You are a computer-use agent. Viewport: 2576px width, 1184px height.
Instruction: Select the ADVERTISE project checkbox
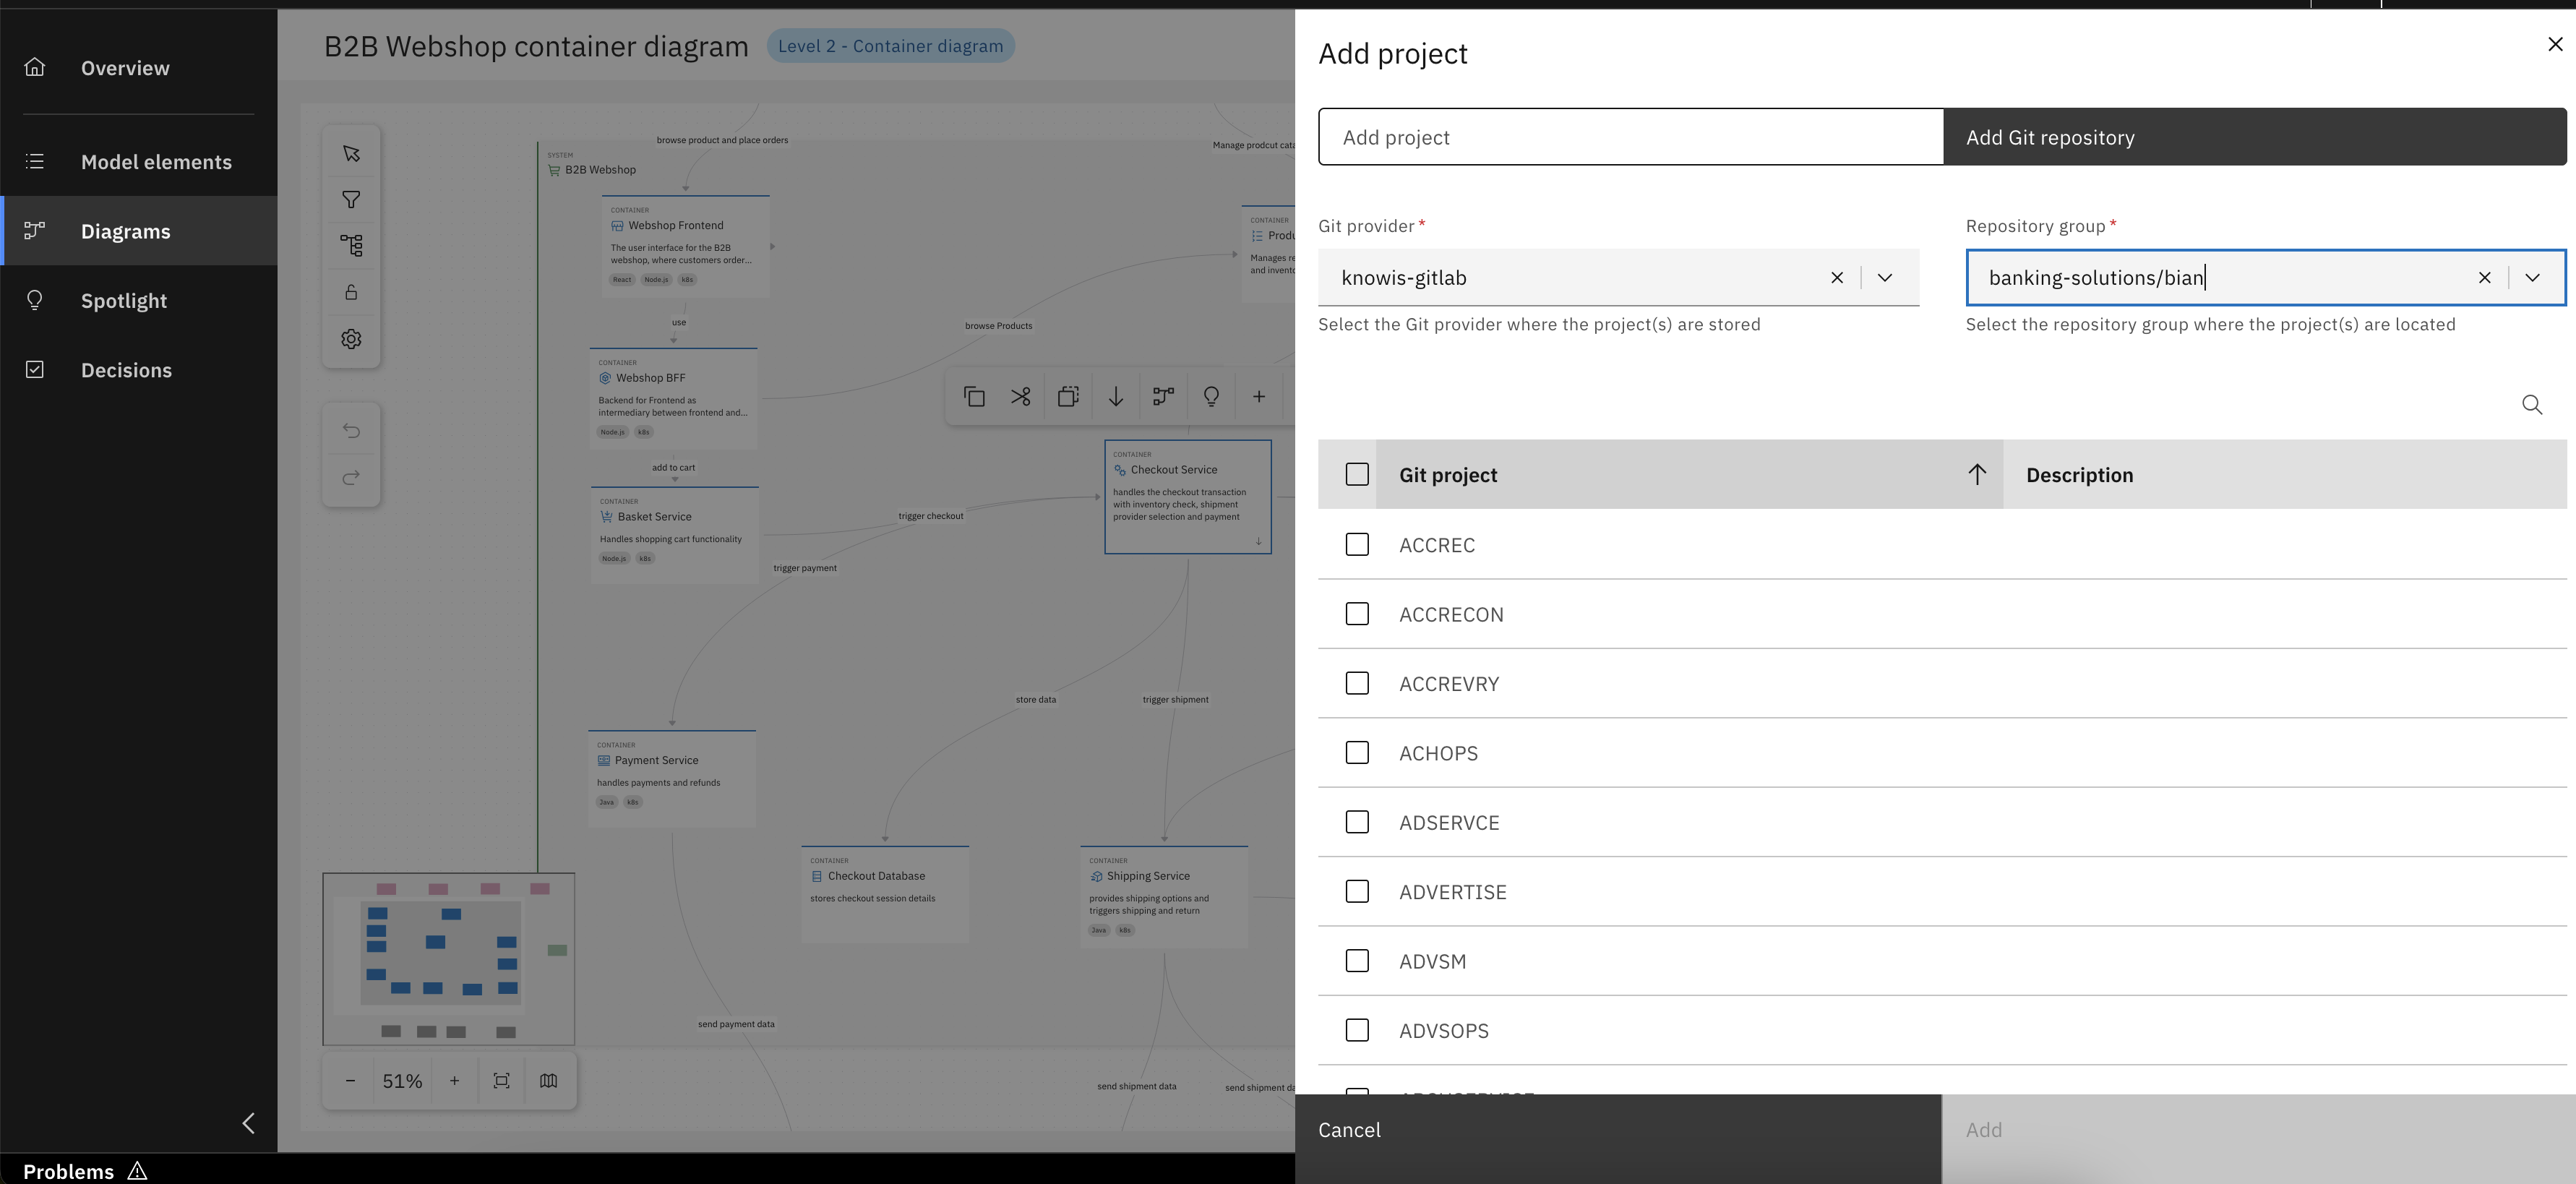click(x=1357, y=891)
